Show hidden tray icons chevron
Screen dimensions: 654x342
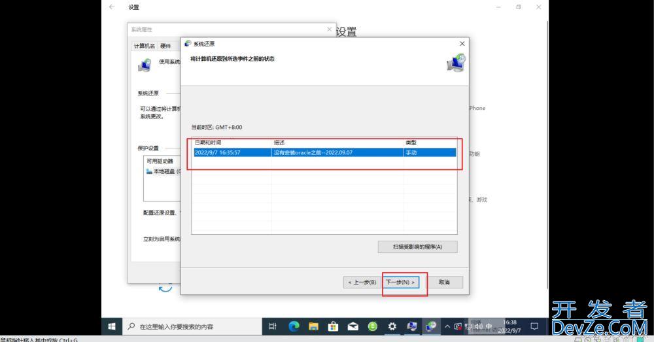point(447,326)
